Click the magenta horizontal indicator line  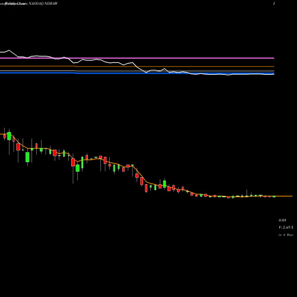coord(137,58)
